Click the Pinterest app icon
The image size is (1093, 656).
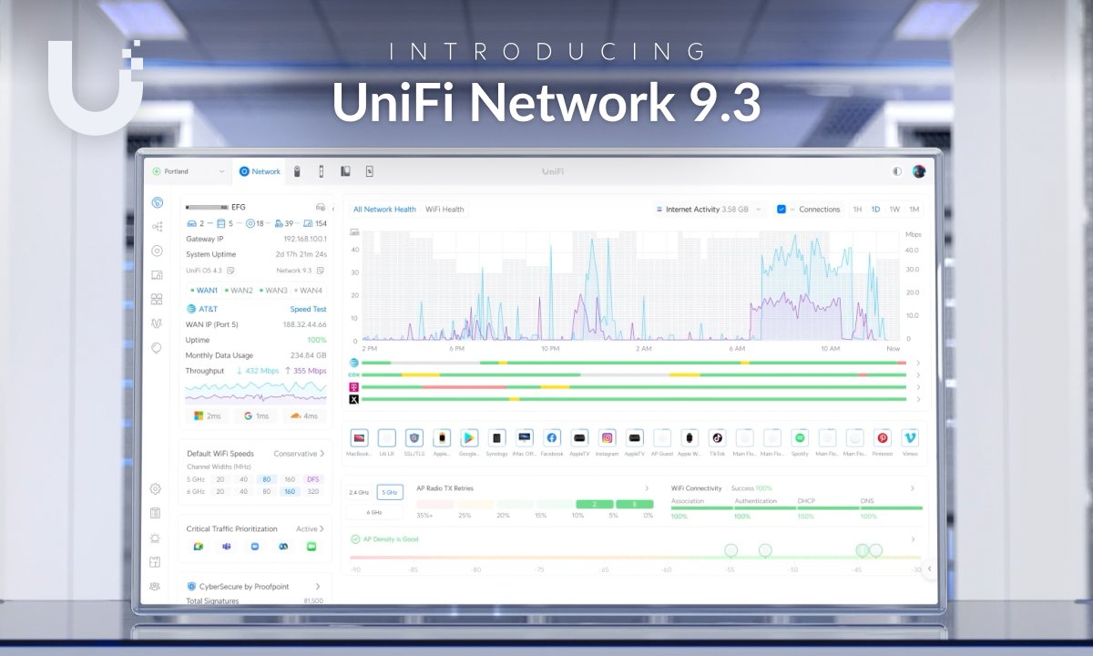pyautogui.click(x=882, y=438)
